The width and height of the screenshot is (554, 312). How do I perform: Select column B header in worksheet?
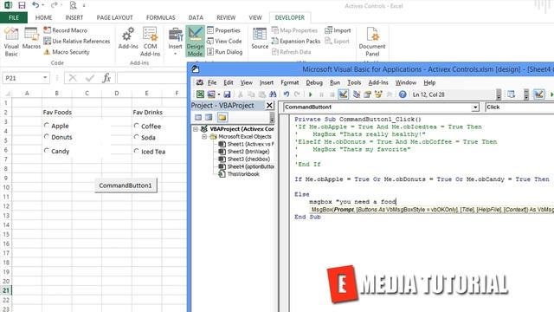tap(56, 93)
